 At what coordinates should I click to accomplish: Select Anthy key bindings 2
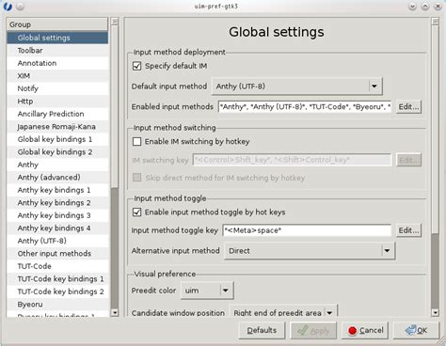57,203
